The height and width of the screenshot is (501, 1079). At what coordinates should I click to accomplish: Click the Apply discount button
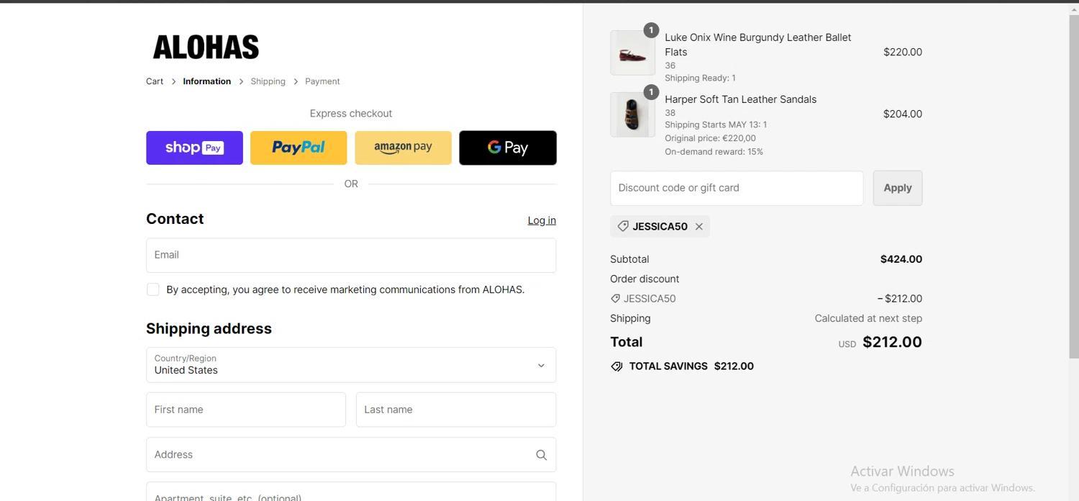point(898,188)
